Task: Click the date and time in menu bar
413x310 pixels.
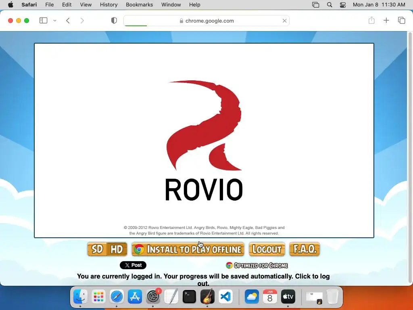Action: coord(379,4)
